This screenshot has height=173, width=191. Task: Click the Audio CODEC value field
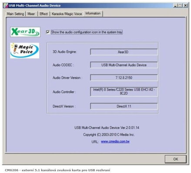124,65
